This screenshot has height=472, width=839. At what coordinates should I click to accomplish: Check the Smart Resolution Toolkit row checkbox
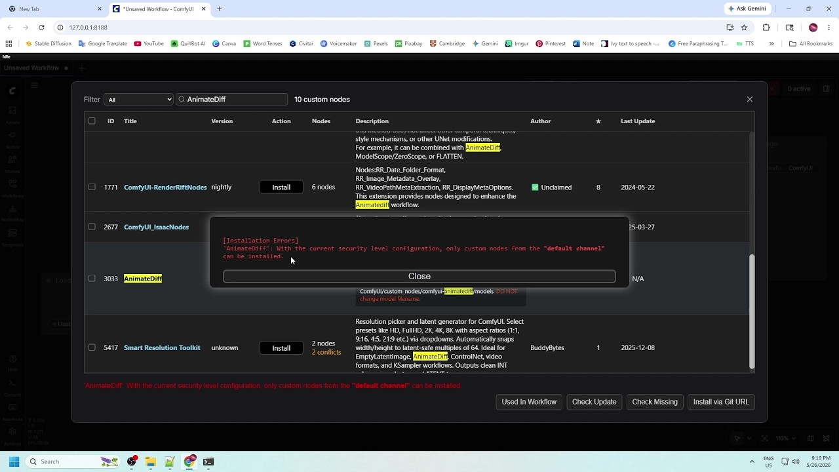[x=92, y=347]
